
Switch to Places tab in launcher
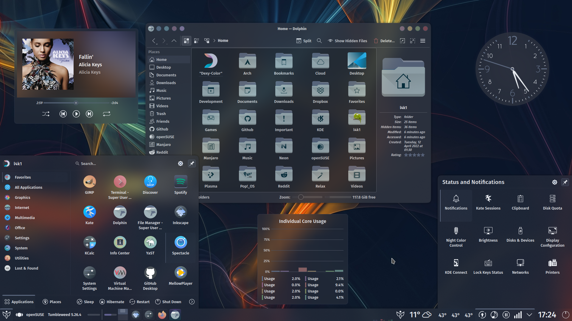pyautogui.click(x=52, y=302)
